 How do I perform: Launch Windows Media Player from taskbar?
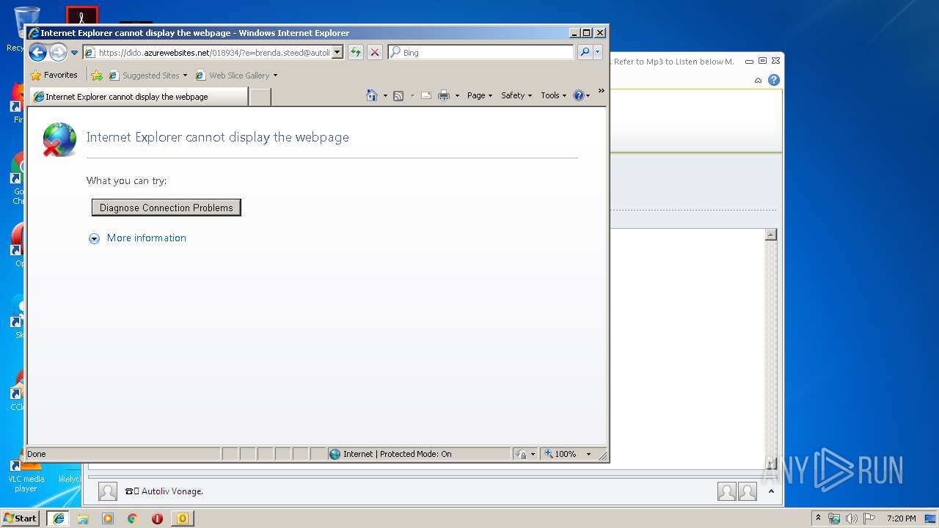pyautogui.click(x=108, y=518)
